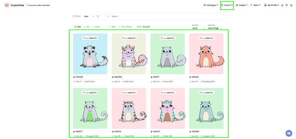296x139 pixels.
Task: Open the order by low to high dropdown
Action: point(215,28)
